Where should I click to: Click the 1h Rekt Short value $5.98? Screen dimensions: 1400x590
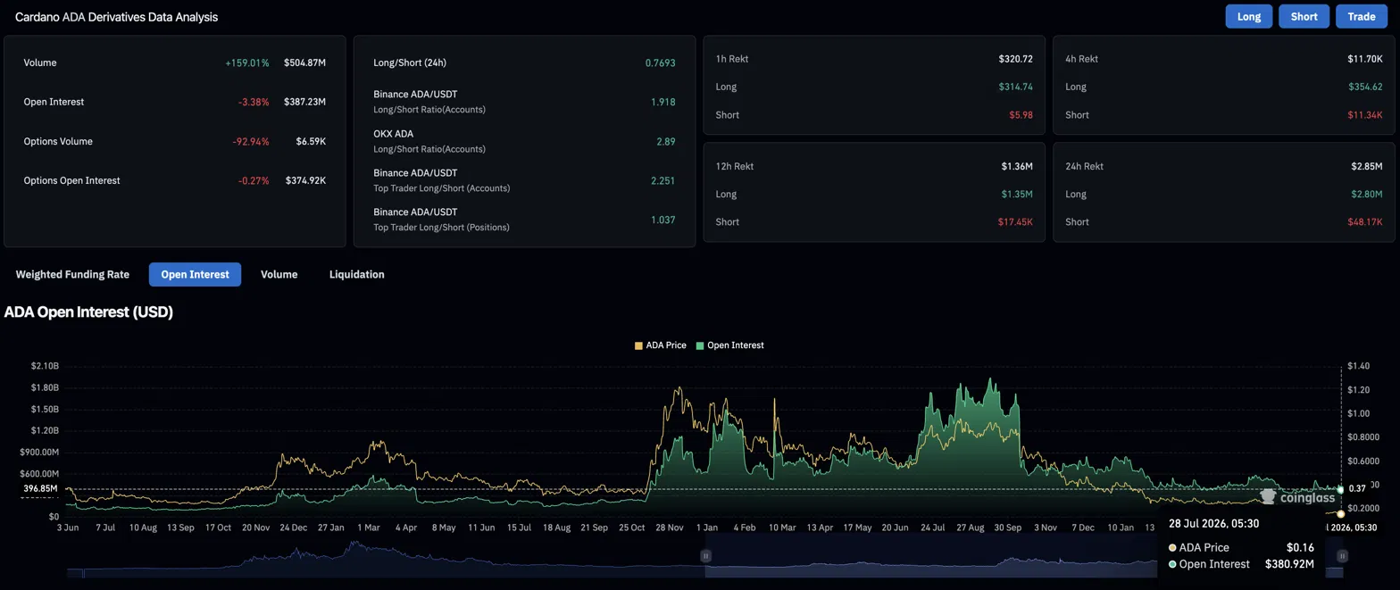(1020, 114)
